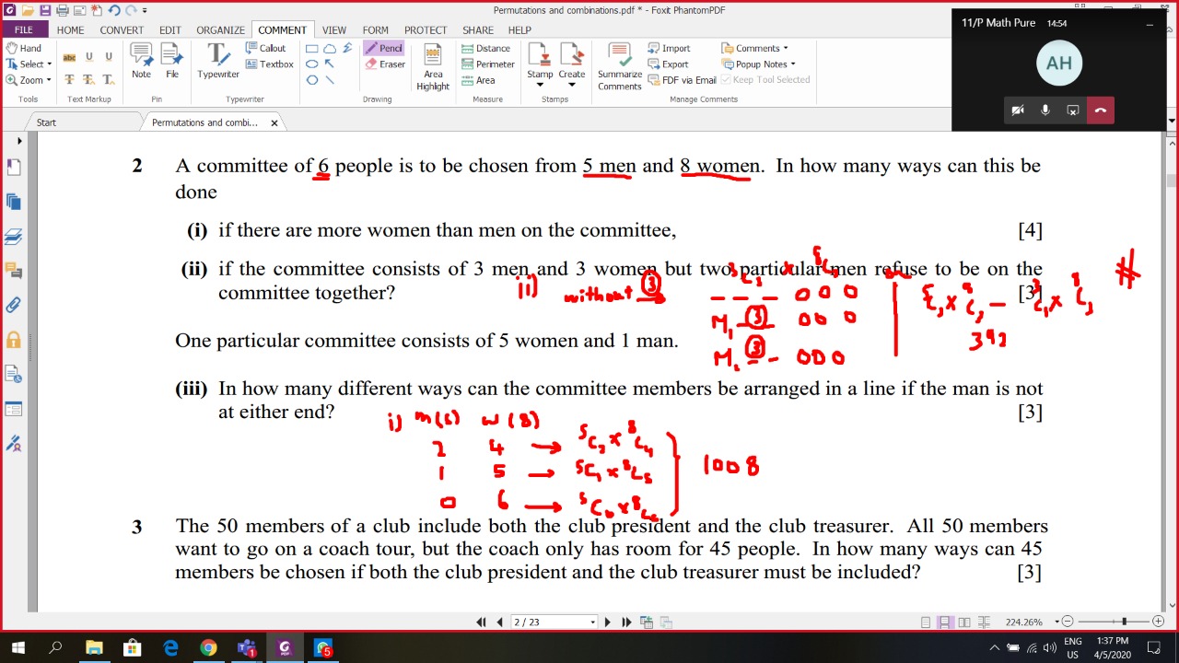
Task: Open the Bookmarks panel in sidebar
Action: (14, 167)
